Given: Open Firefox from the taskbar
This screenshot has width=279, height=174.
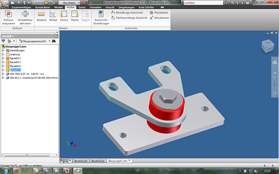Looking at the screenshot, I should [17, 171].
